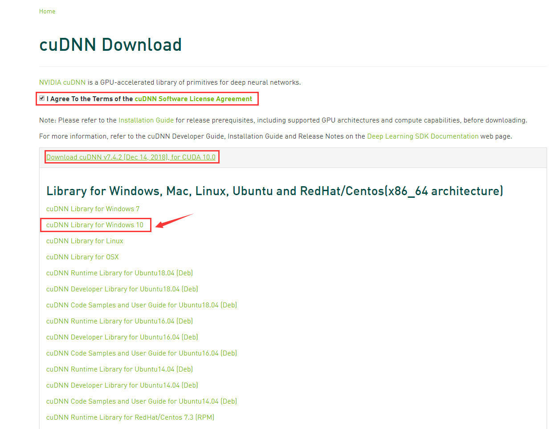The width and height of the screenshot is (551, 429).
Task: Download cuDNN Developer Library for Ubuntu14.04
Action: [122, 385]
